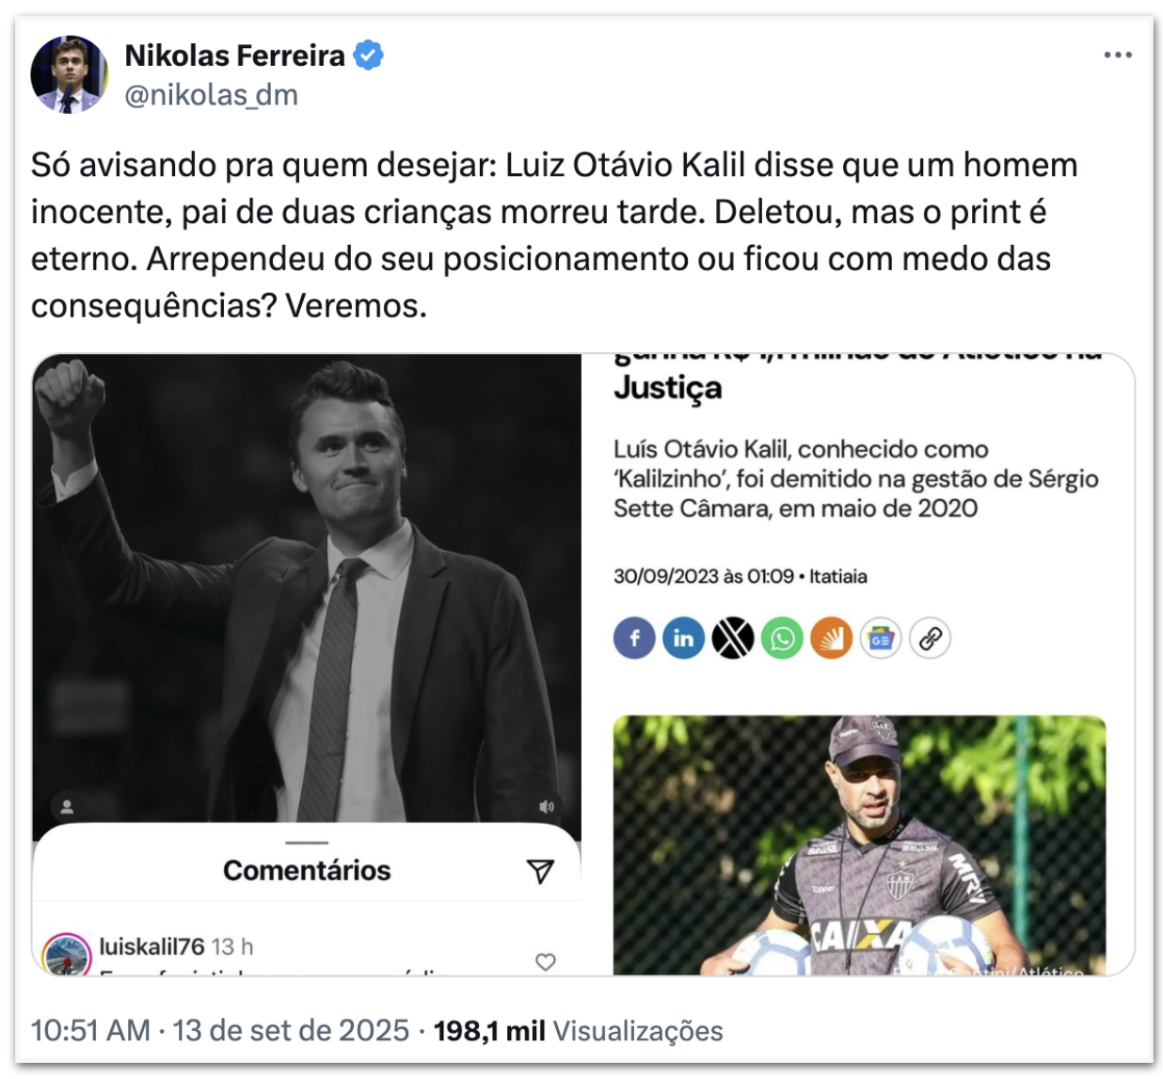Screen dimensions: 1163x1079
Task: Copy the article link with chain icon
Action: coord(930,638)
